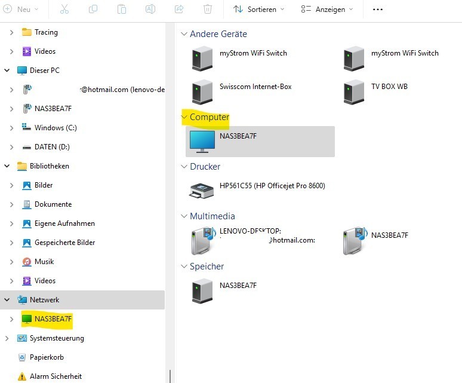Select NAS3BEA7F monitor icon under Computer

pos(202,142)
